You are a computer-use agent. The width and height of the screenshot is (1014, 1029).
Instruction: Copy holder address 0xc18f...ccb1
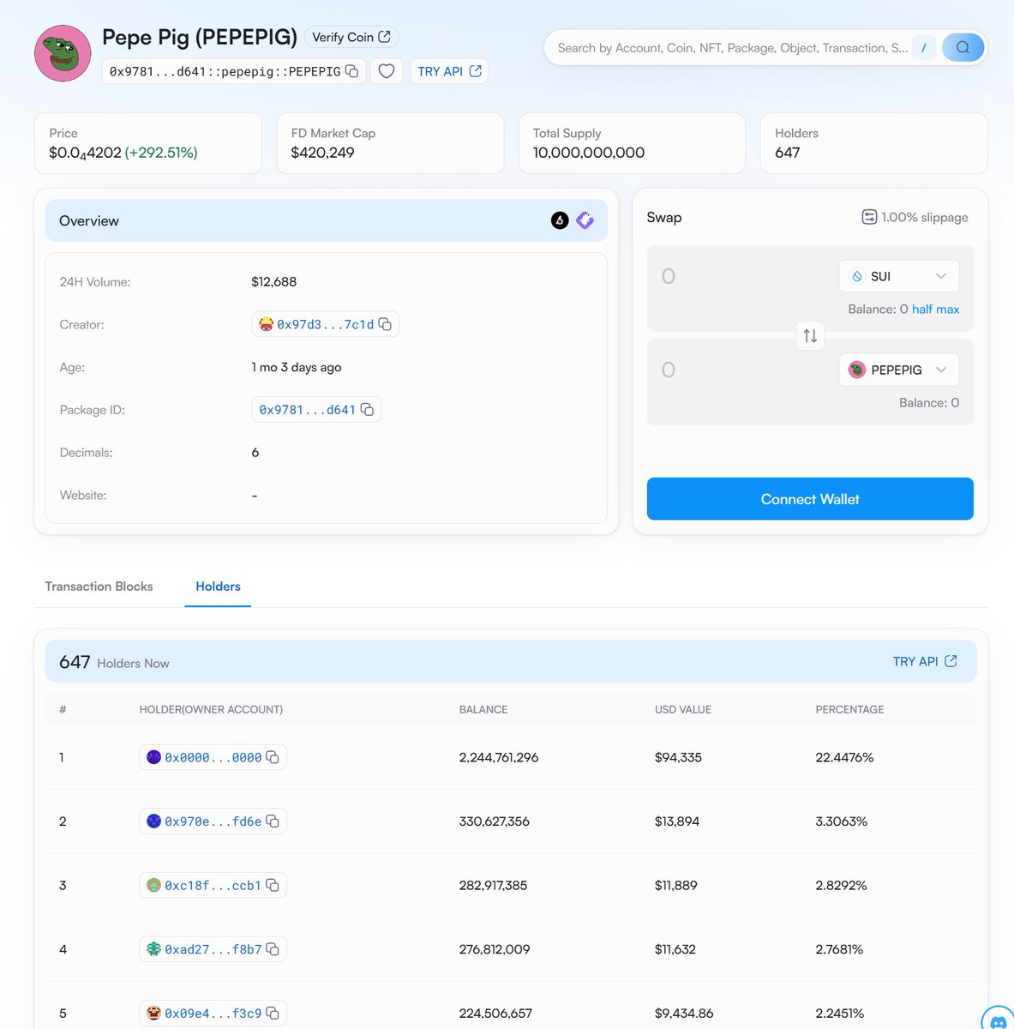[273, 885]
